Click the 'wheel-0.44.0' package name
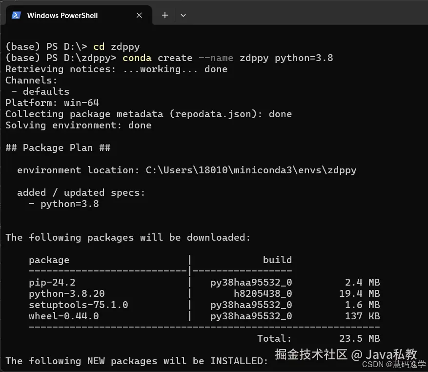428x372 pixels. click(64, 316)
